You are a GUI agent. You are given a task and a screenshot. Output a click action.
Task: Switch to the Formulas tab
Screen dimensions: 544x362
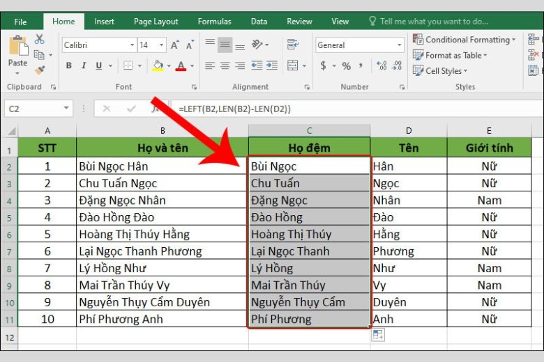coord(214,22)
